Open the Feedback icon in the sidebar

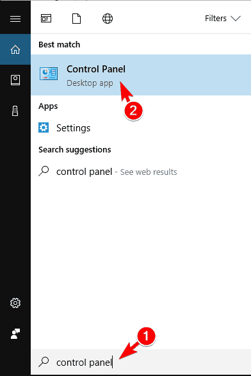(15, 334)
